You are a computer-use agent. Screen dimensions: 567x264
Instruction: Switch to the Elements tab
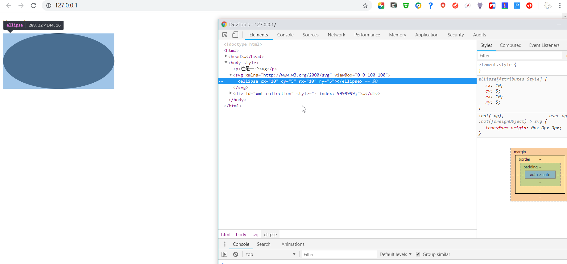coord(259,35)
